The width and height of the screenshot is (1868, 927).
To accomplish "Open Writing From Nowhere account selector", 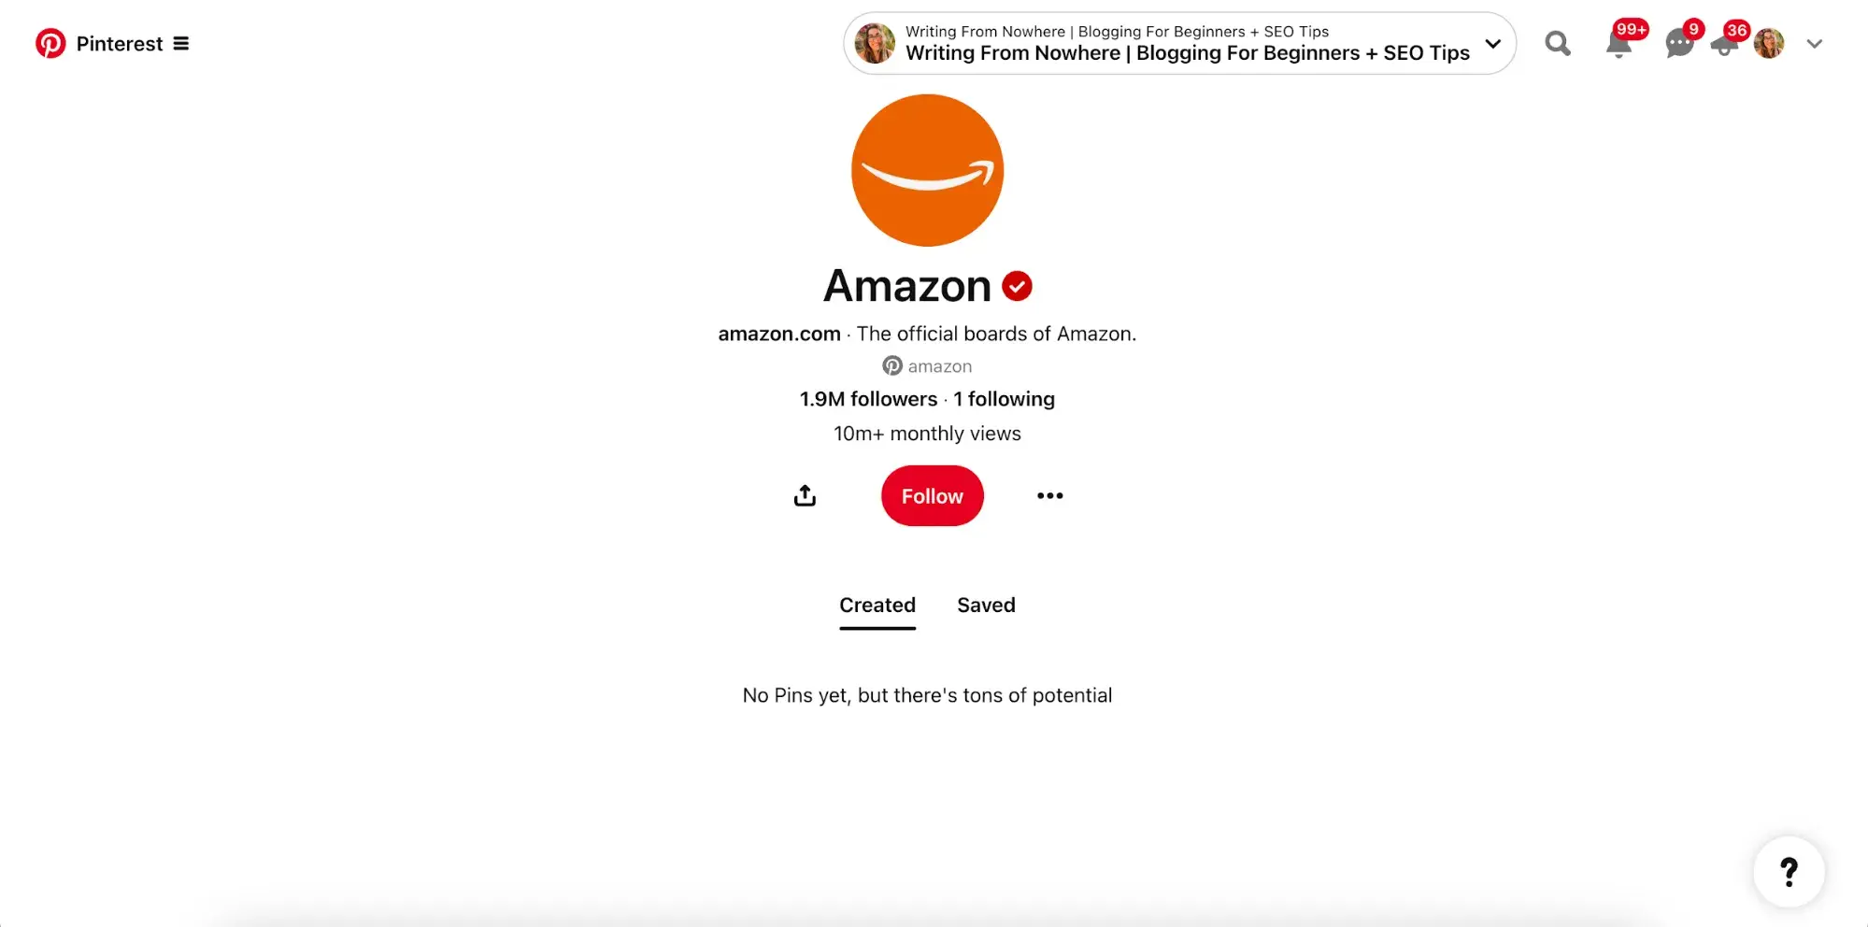I will [1179, 43].
